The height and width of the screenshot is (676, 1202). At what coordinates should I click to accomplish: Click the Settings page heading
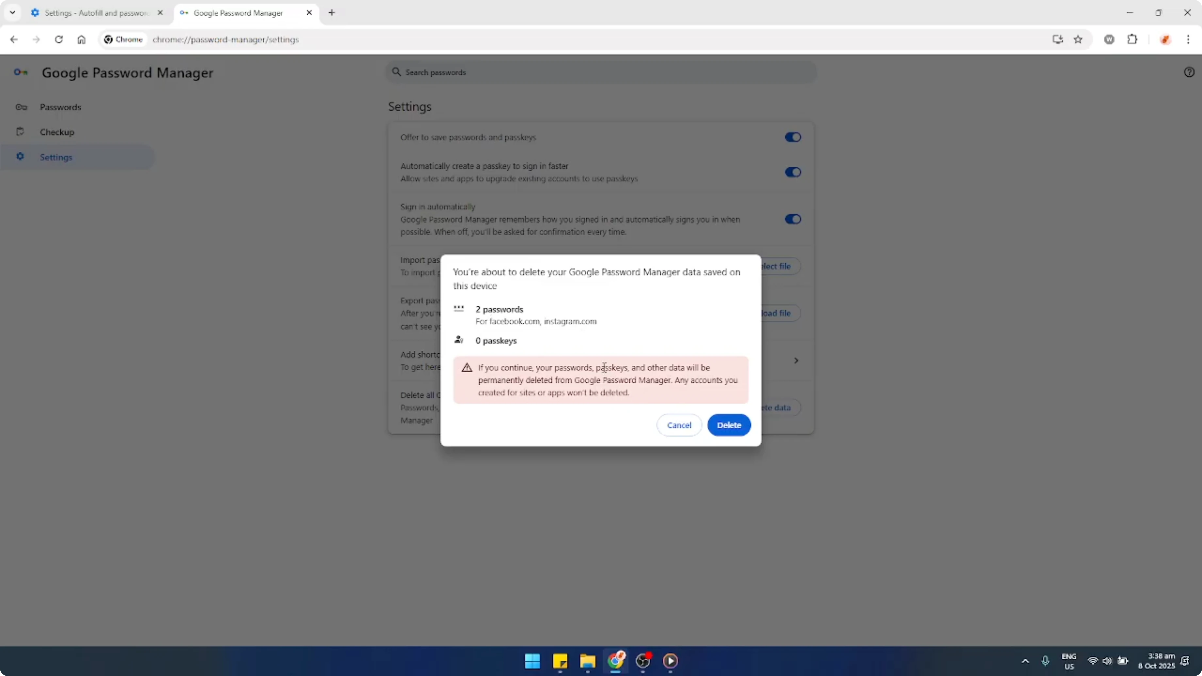410,107
